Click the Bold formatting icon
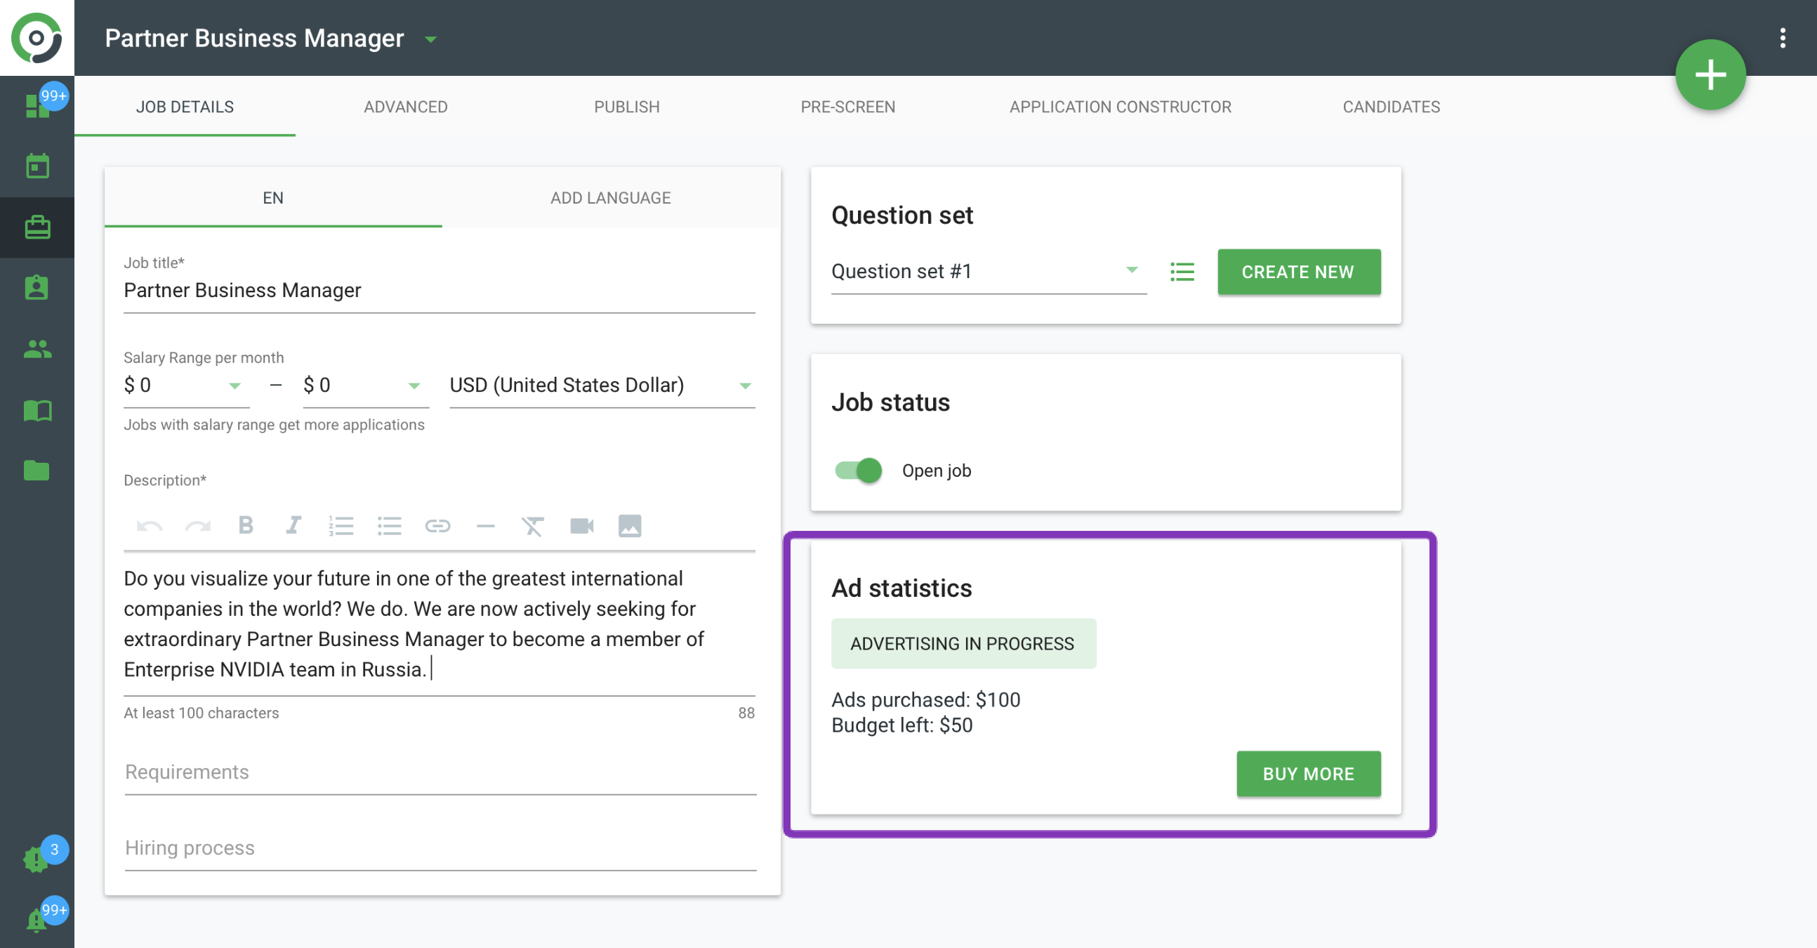Viewport: 1817px width, 948px height. (x=246, y=525)
